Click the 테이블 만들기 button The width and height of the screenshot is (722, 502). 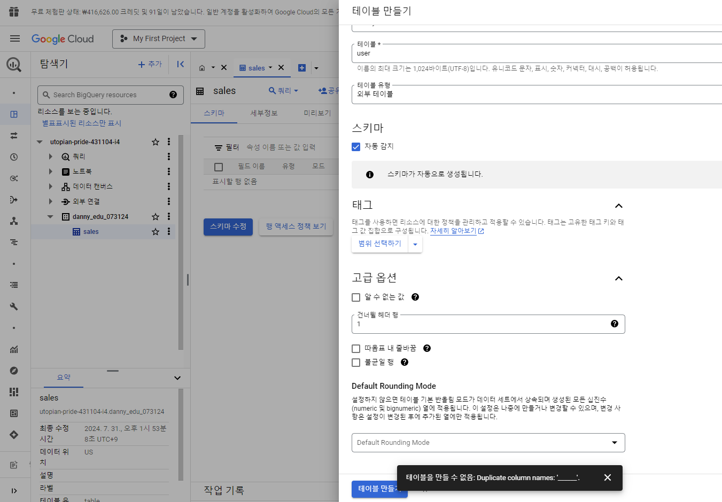(x=379, y=489)
